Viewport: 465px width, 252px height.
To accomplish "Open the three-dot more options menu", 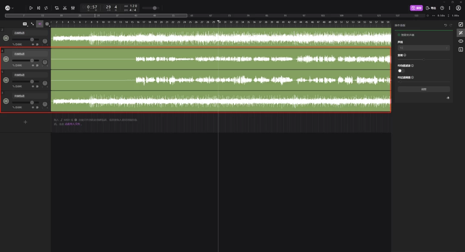I will coord(450,8).
